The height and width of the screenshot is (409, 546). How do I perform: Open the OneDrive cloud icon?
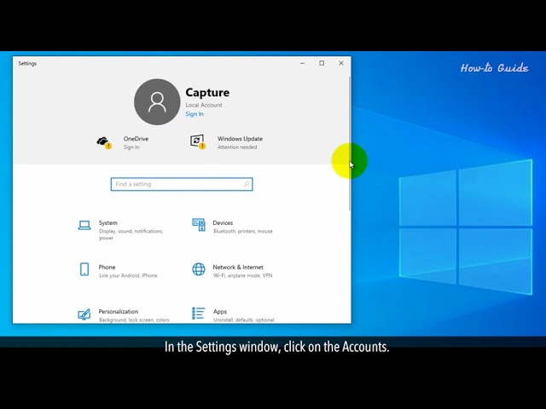point(104,142)
